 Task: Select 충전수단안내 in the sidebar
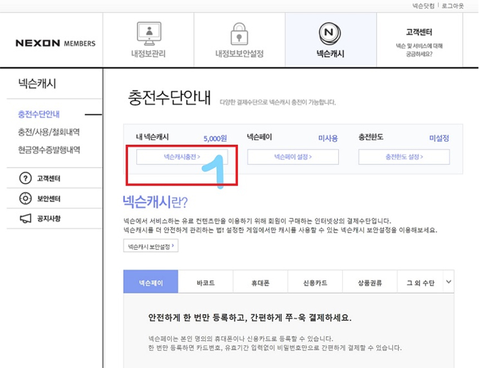tap(39, 114)
